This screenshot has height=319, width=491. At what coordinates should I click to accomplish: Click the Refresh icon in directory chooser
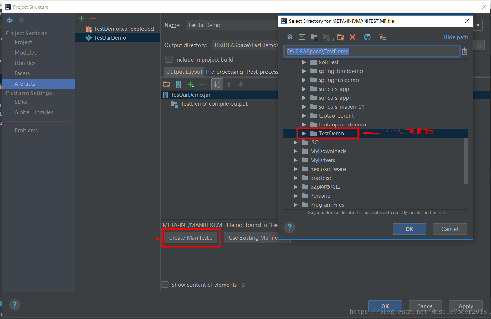(367, 37)
